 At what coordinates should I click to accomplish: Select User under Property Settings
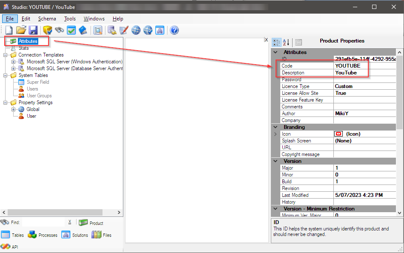[31, 116]
